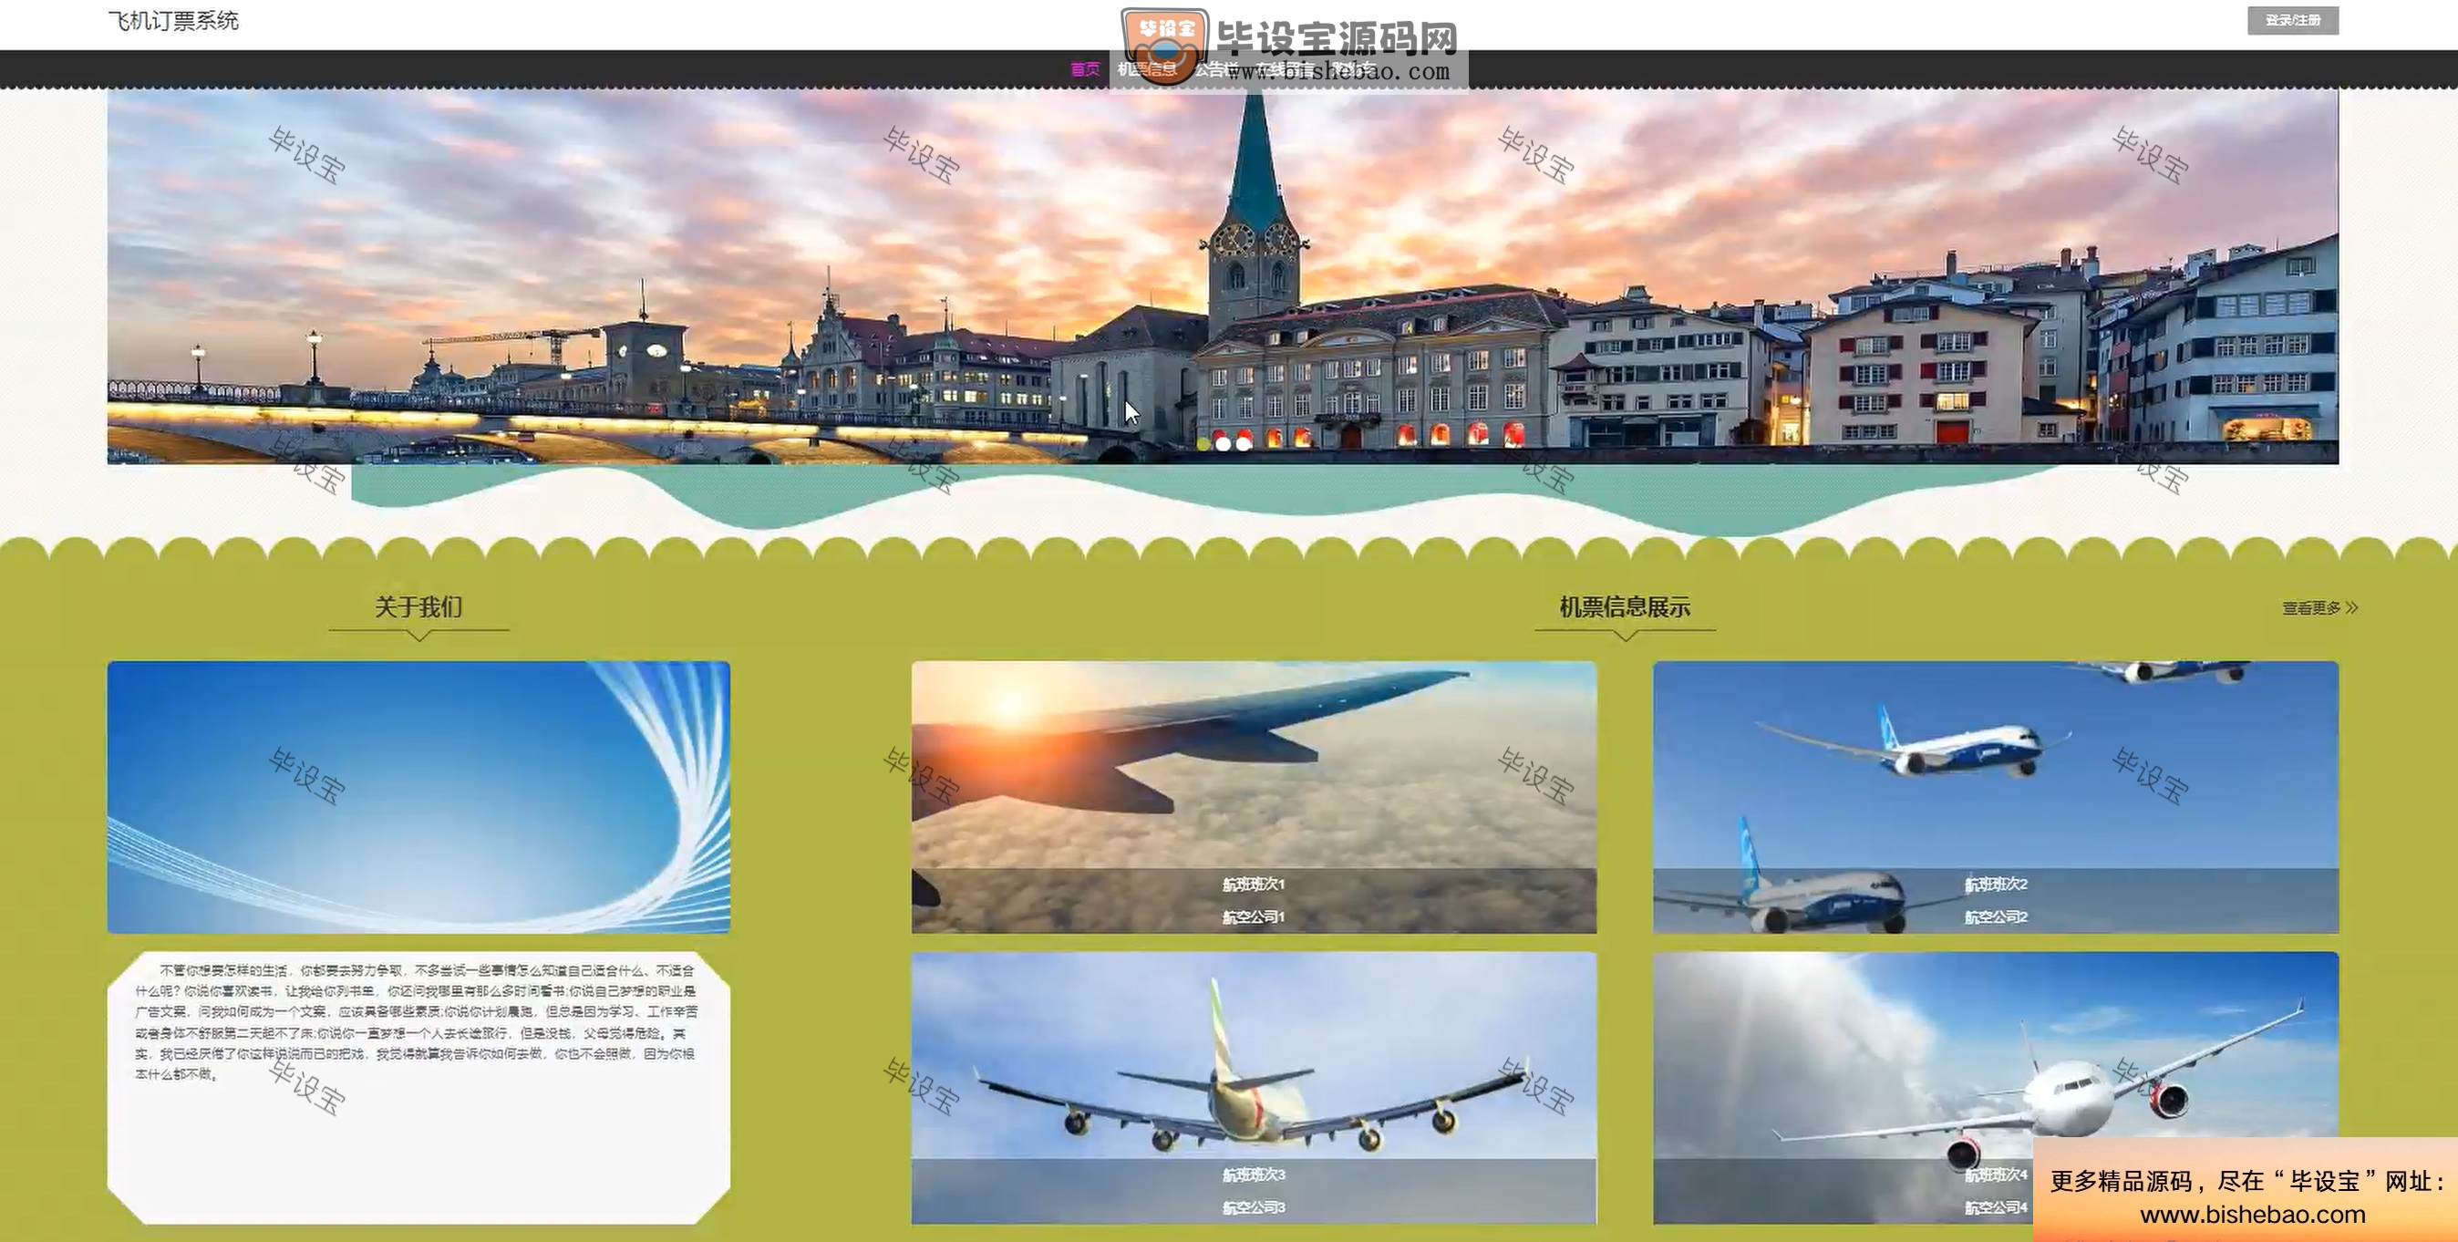Image resolution: width=2458 pixels, height=1242 pixels.
Task: Click the 登录/注册 button
Action: pyautogui.click(x=2292, y=20)
